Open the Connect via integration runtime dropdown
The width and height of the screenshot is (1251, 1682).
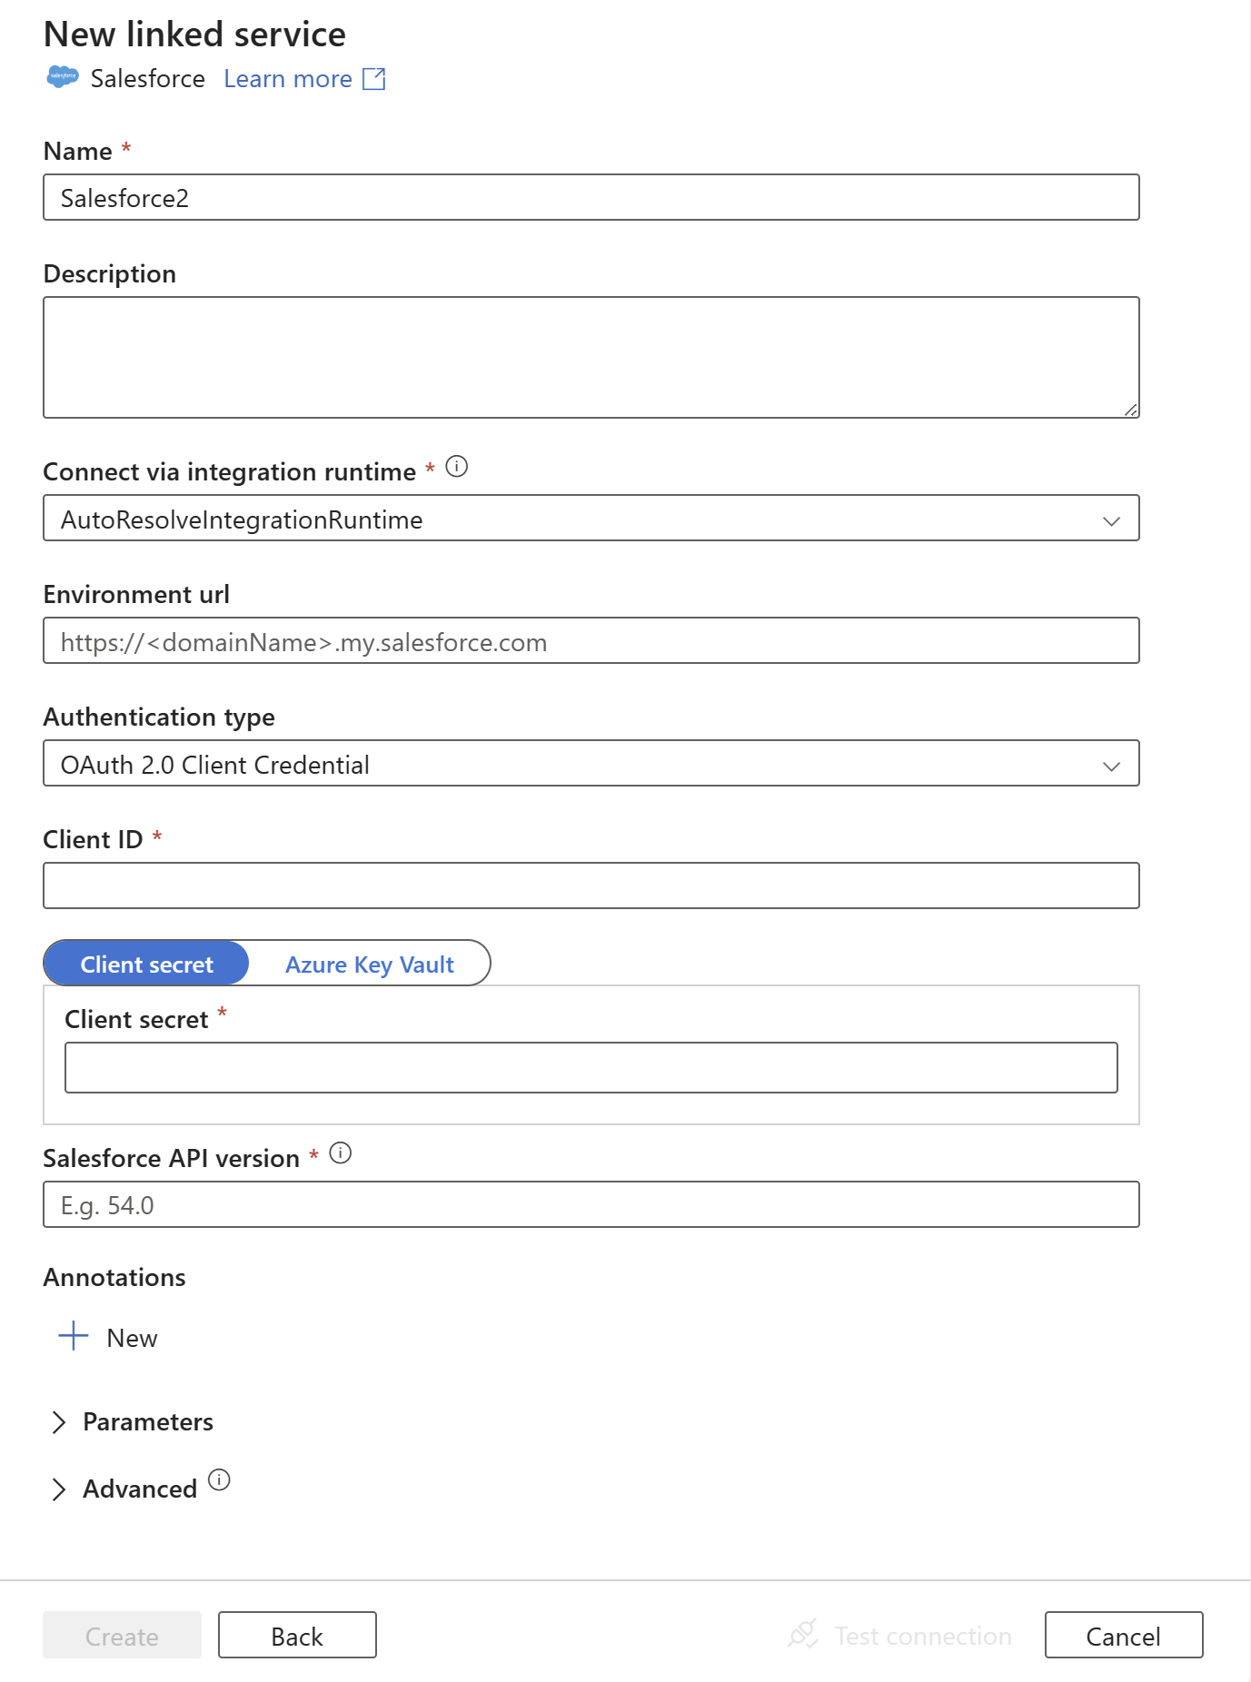tap(1110, 519)
